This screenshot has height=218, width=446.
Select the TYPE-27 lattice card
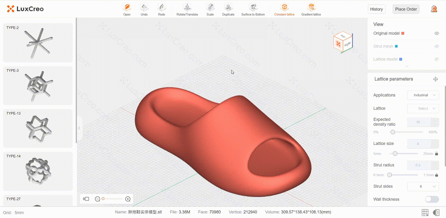pyautogui.click(x=38, y=201)
